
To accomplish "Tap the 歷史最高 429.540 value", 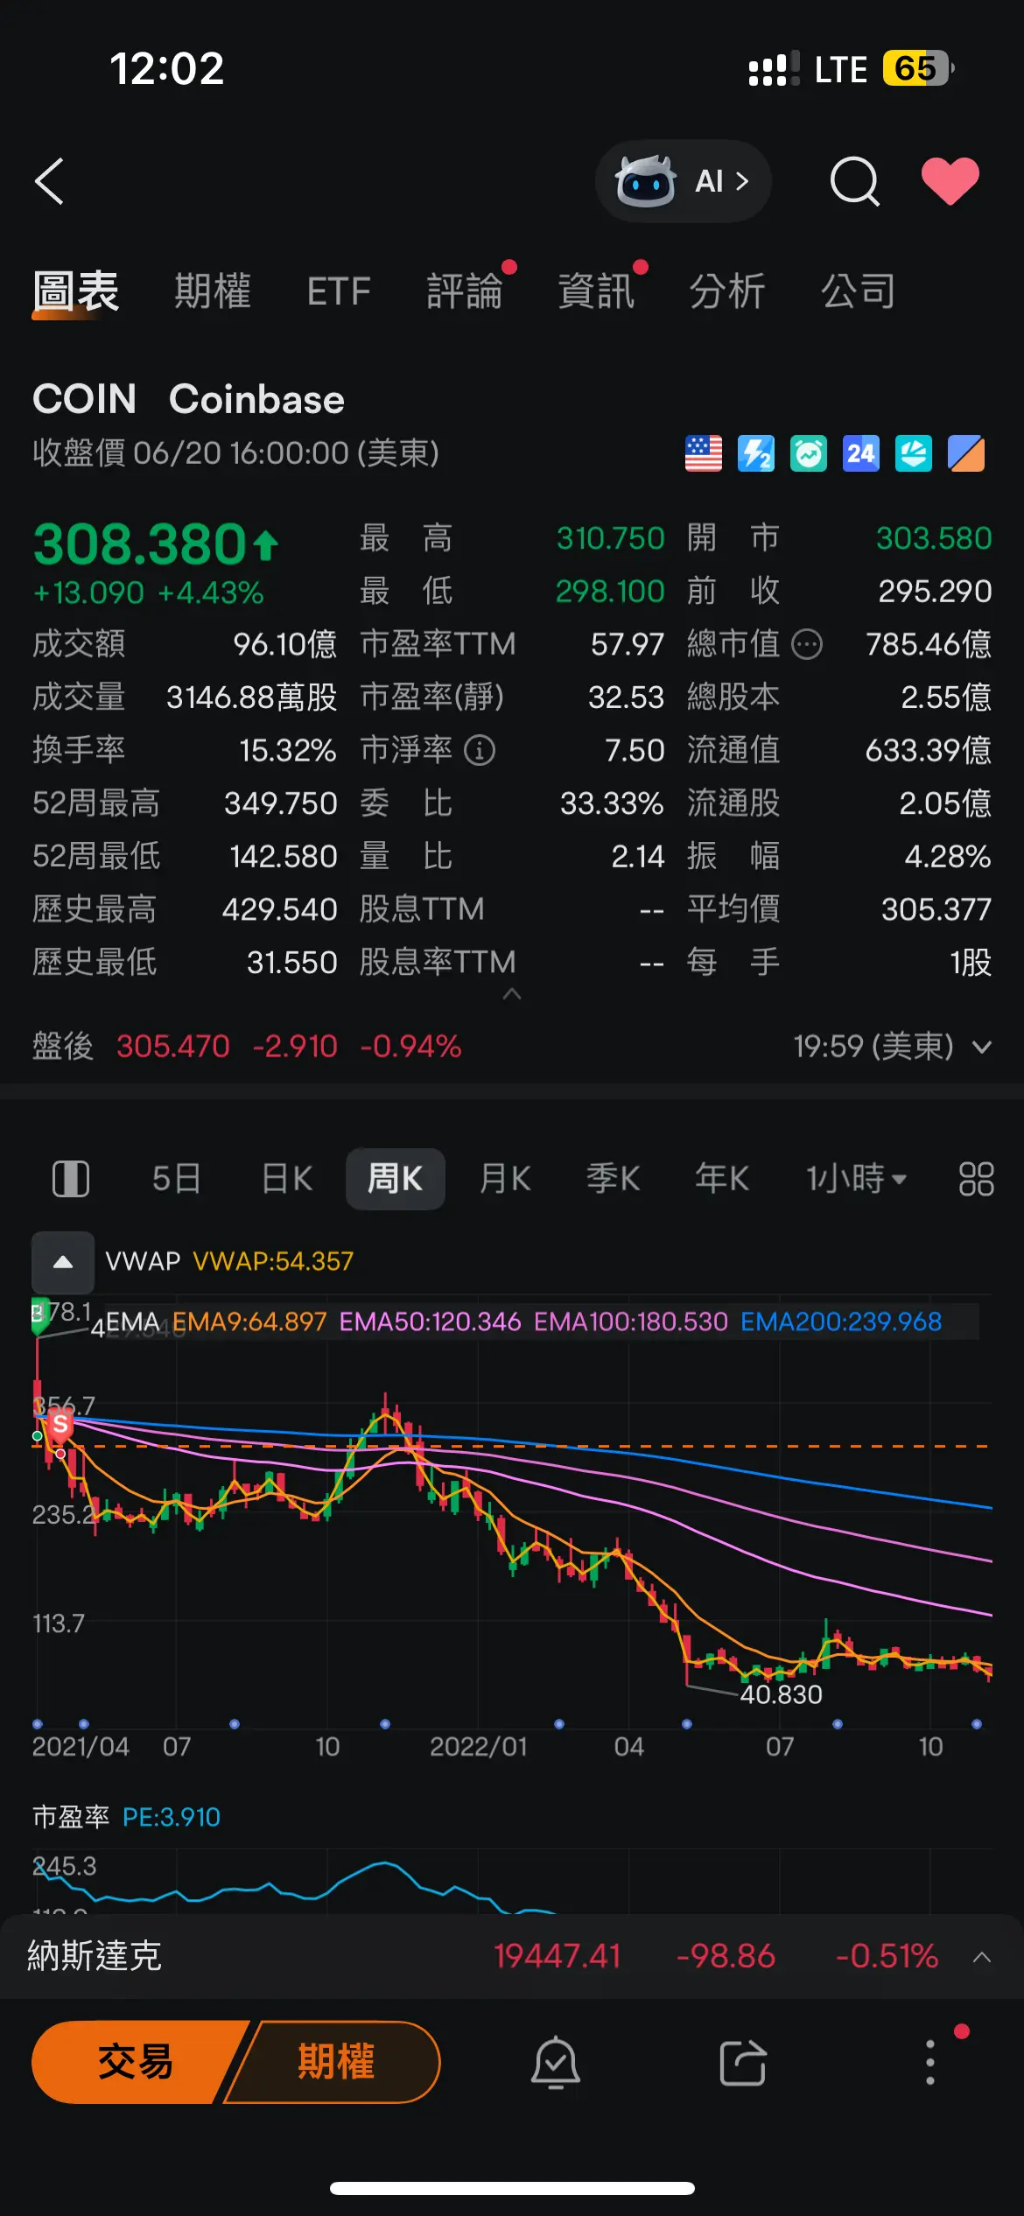I will (279, 909).
